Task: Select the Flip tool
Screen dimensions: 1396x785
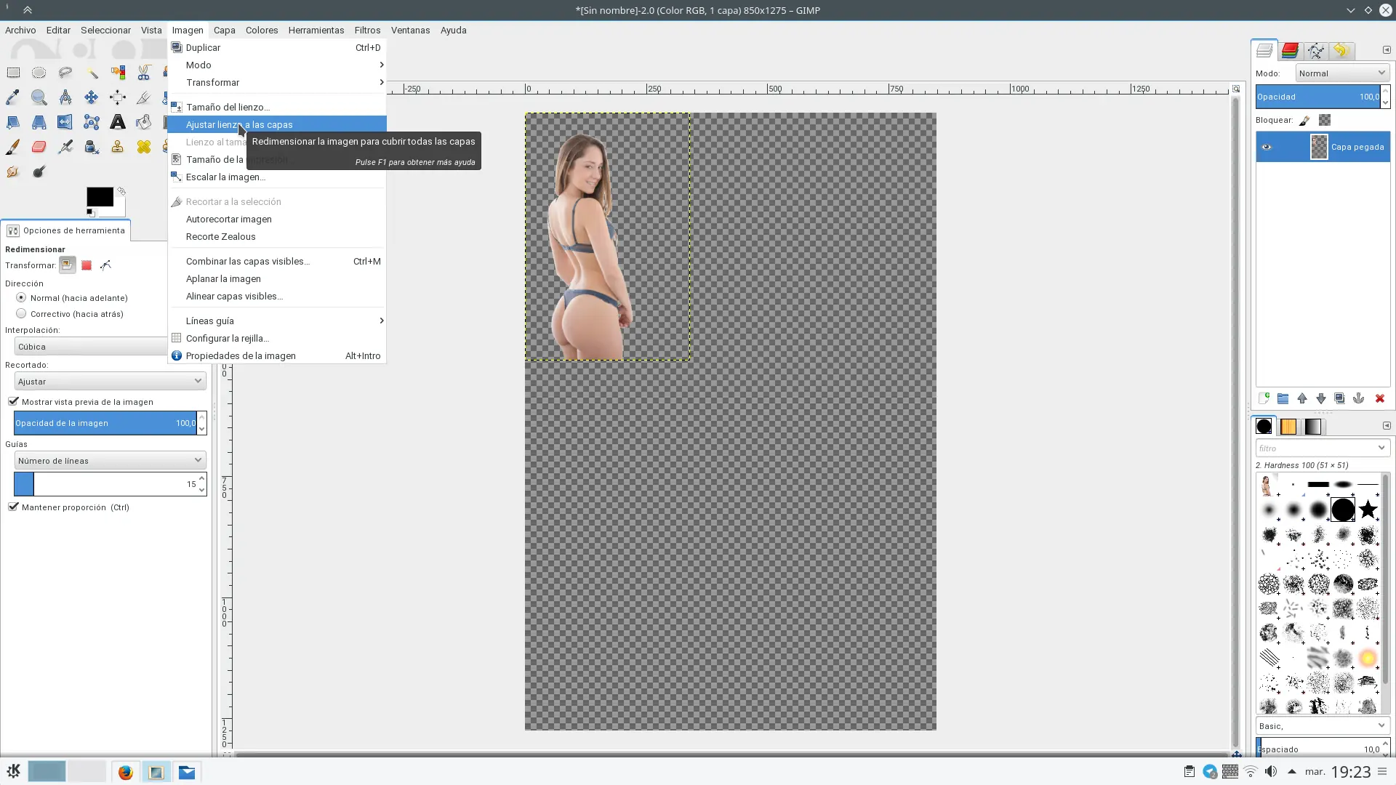Action: [x=65, y=122]
